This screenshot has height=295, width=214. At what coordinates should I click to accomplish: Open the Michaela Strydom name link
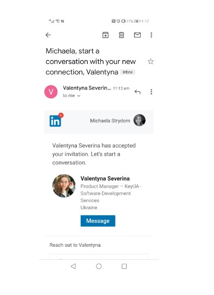pos(110,121)
